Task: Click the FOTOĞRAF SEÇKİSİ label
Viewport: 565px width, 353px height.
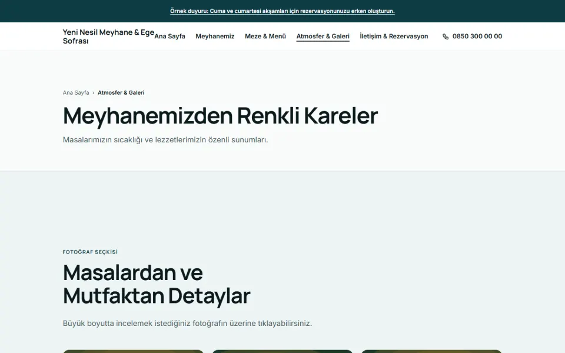Action: (90, 252)
